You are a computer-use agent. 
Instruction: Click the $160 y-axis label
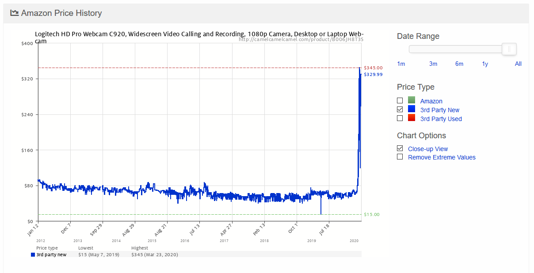tap(27, 150)
